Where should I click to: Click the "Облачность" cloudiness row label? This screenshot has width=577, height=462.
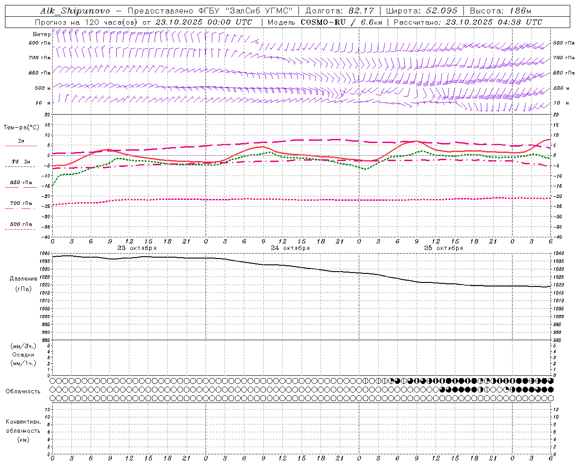(x=23, y=391)
